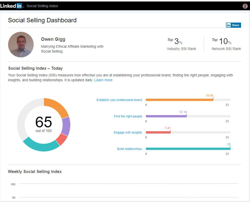Image resolution: width=250 pixels, height=203 pixels.
Task: Click the Social Selling Index header text
Action: pos(42,6)
